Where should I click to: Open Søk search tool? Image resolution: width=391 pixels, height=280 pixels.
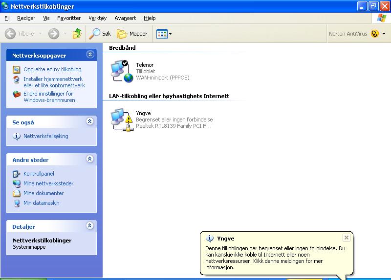click(100, 34)
